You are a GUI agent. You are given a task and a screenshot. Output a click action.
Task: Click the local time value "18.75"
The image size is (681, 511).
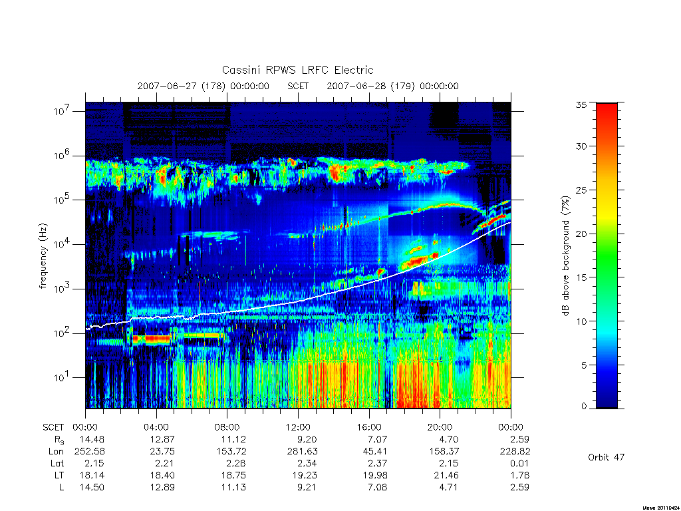click(x=233, y=475)
